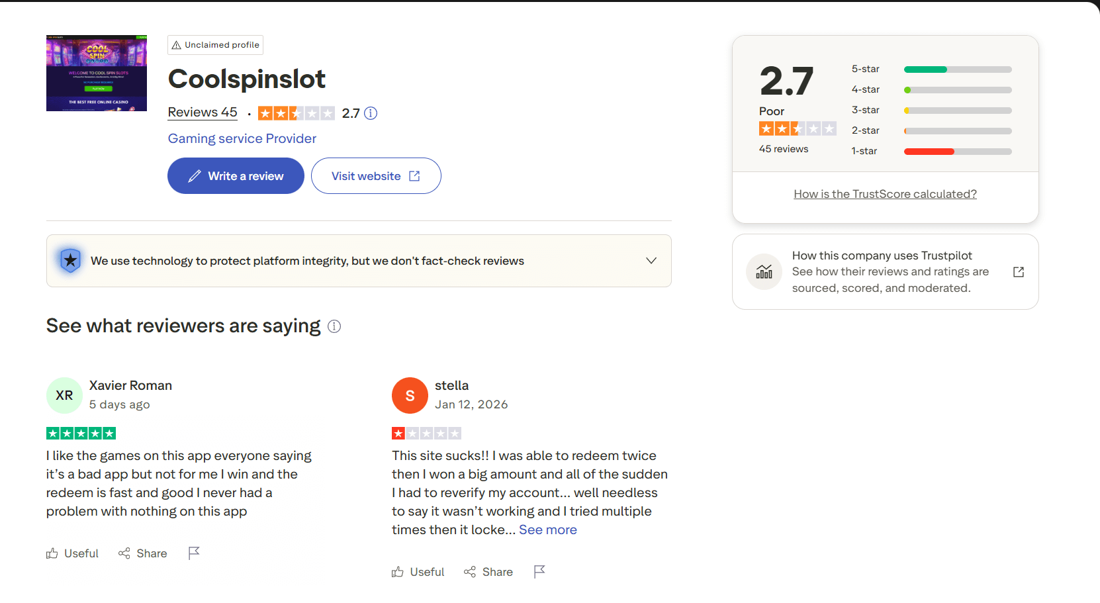Filter reviews by 5-star bar
This screenshot has height=603, width=1100.
pos(957,70)
